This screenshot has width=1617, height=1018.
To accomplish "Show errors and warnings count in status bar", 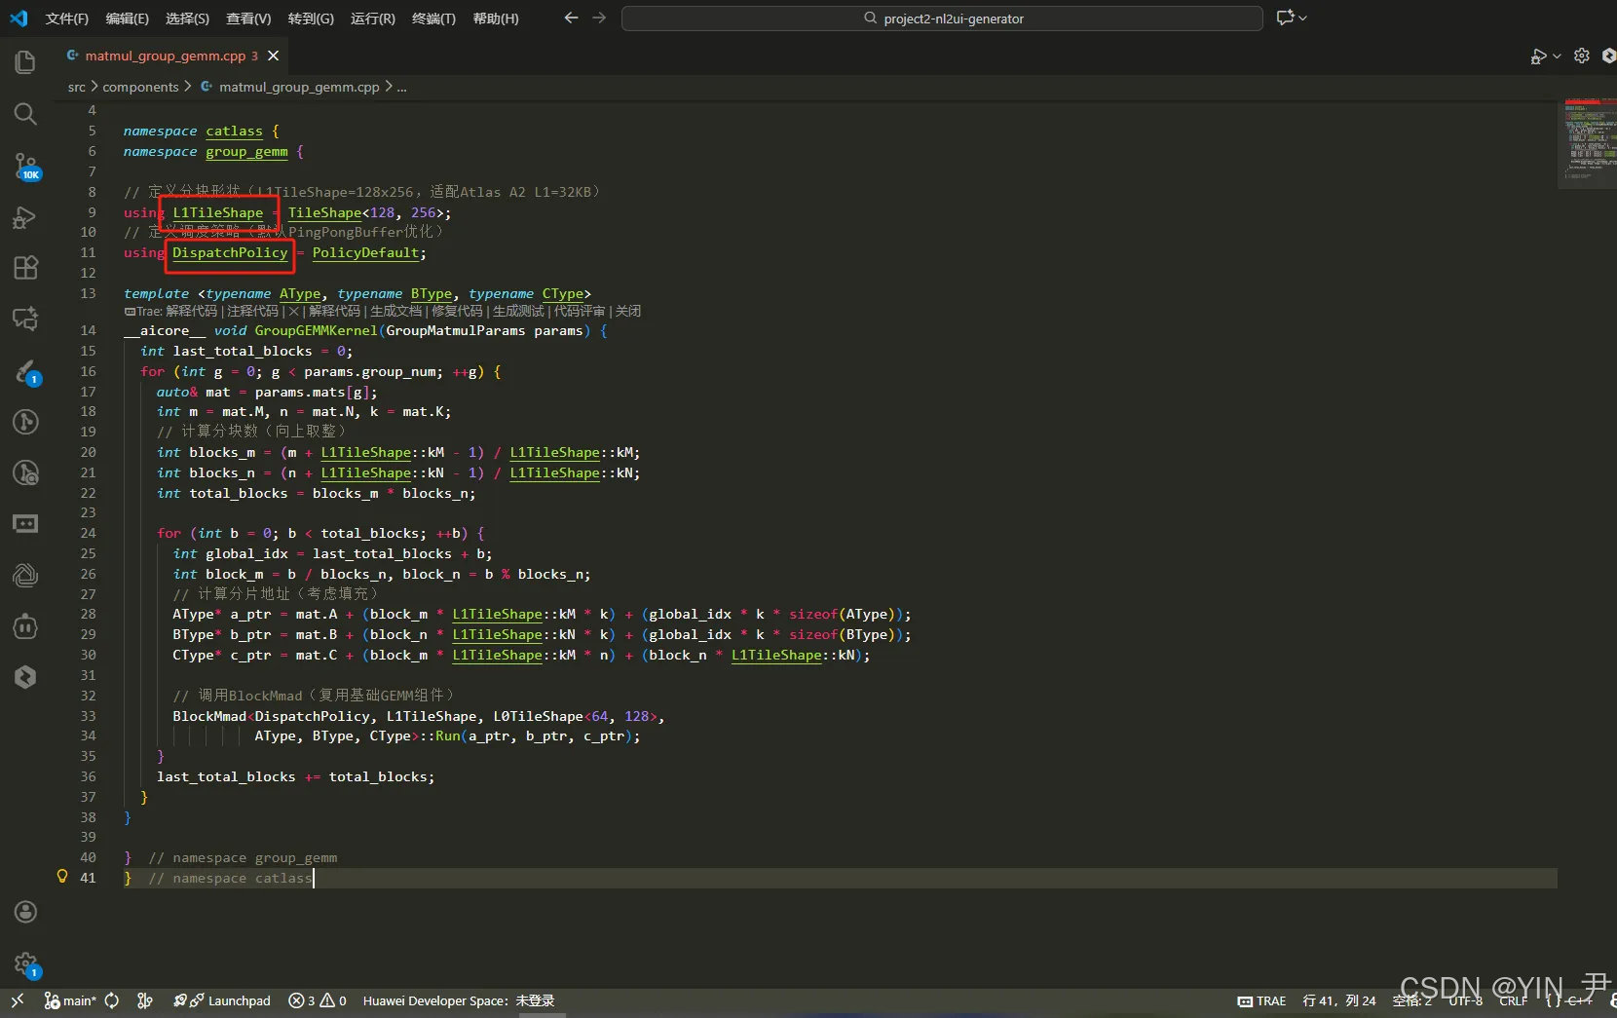I will 318,1000.
